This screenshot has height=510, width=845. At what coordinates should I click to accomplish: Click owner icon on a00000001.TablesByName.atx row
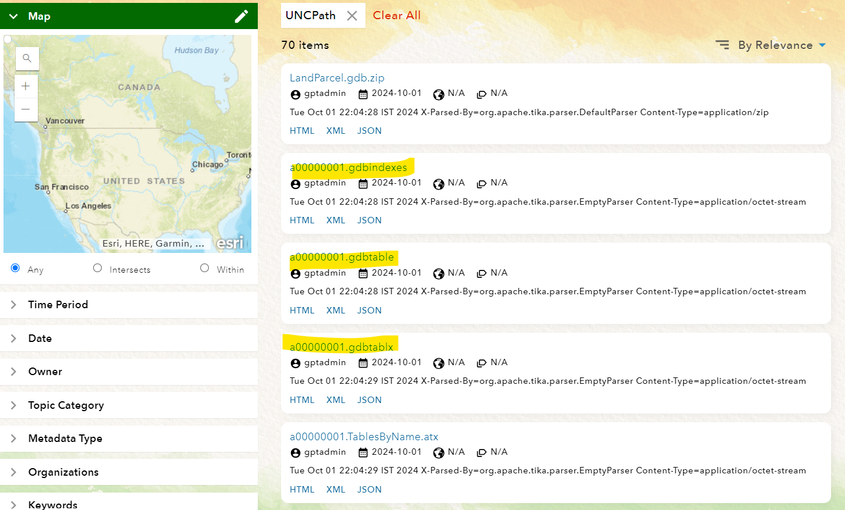click(x=296, y=453)
